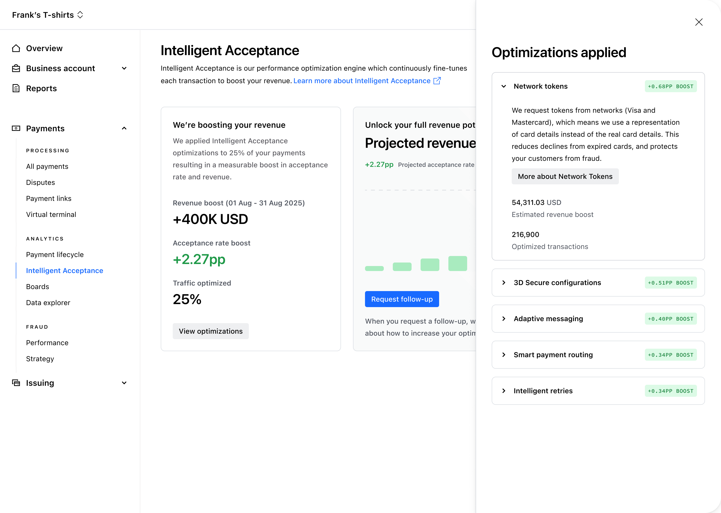Click the 54,311.03 USD value
Viewport: 721px width, 513px height.
pos(536,202)
